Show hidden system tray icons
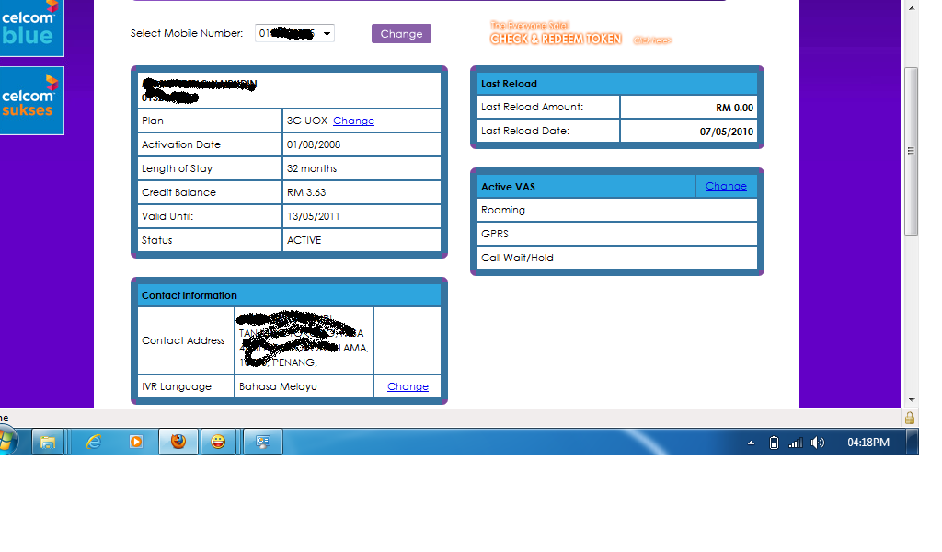Screen dimensions: 942x552 [751, 443]
